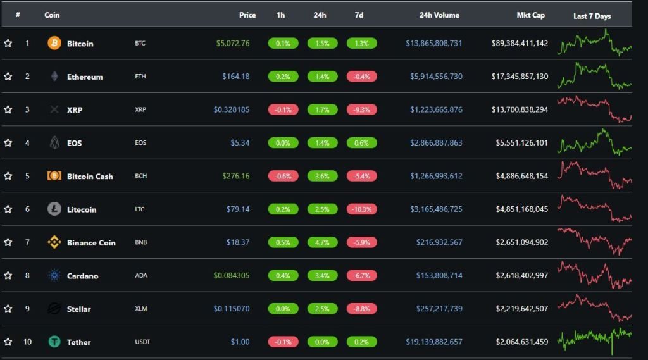Click Binance Coin's 4.7% 24h badge
This screenshot has width=648, height=360.
point(322,242)
